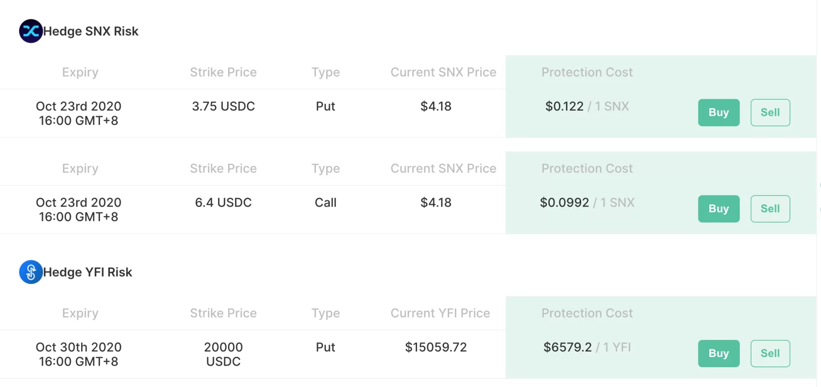Click the $6579.2 protection cost value
The height and width of the screenshot is (387, 821).
tap(567, 347)
